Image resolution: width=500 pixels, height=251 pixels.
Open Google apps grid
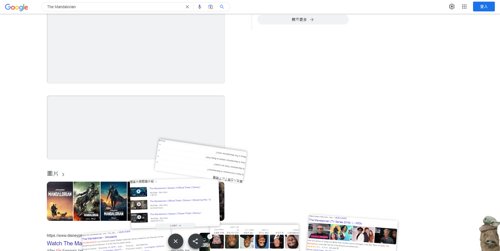464,7
